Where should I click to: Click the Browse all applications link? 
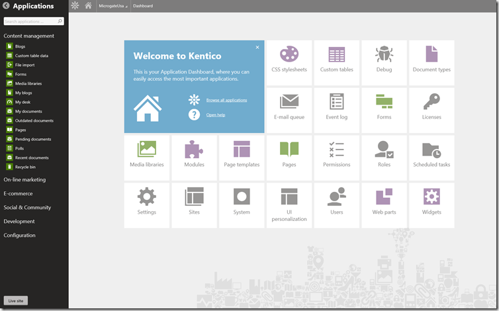coord(226,100)
